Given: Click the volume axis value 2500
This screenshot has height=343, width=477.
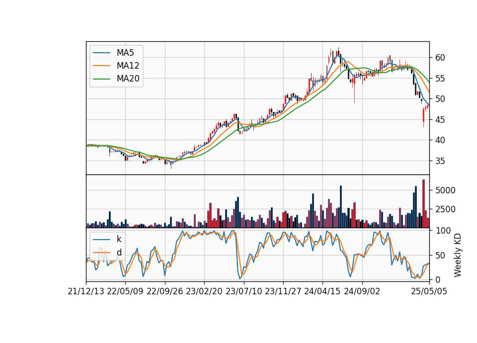Looking at the screenshot, I should pyautogui.click(x=445, y=209).
